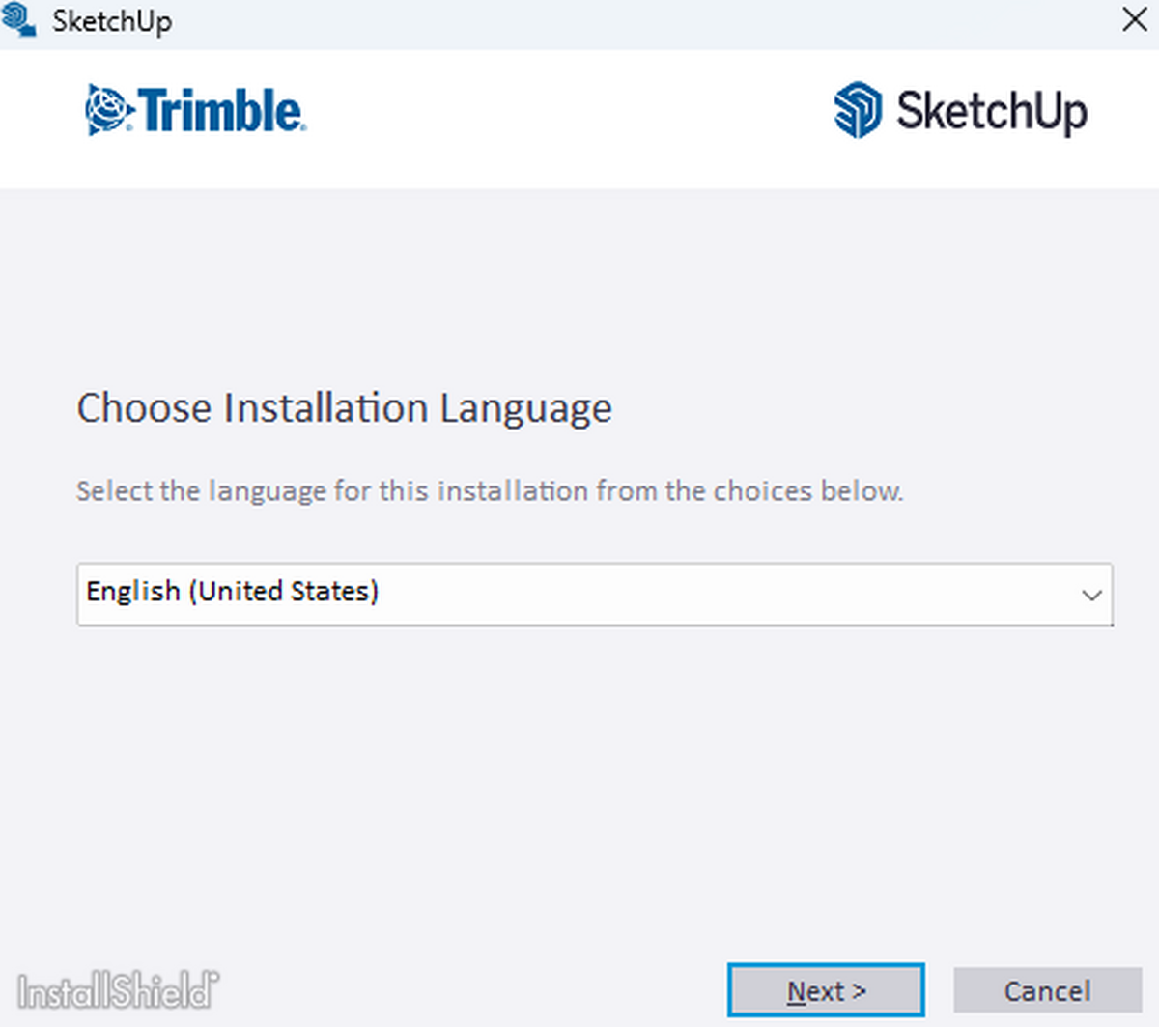Expand the language dropdown chevron arrow
This screenshot has width=1159, height=1027.
tap(1091, 595)
